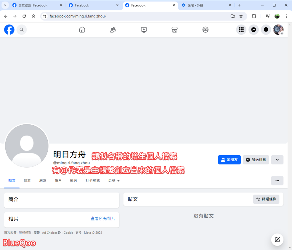Expand the 更多 dropdown in profile tabs
Screen dimensions: 292x250
click(114, 181)
